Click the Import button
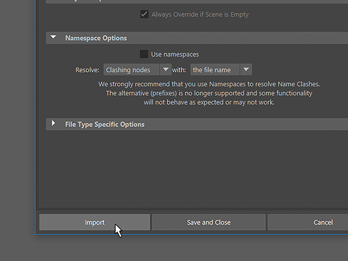Screen dimensions: 348x261 (95, 222)
